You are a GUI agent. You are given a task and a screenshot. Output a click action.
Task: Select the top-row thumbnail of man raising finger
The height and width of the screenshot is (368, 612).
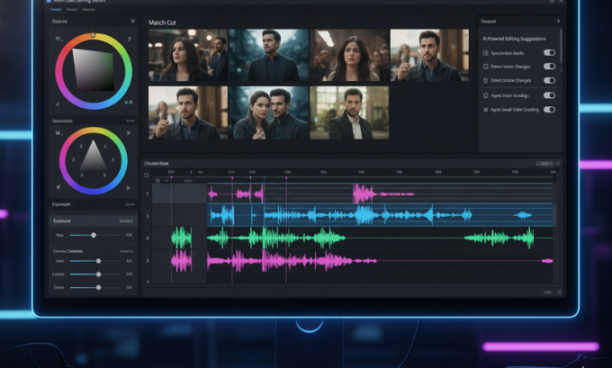(429, 55)
